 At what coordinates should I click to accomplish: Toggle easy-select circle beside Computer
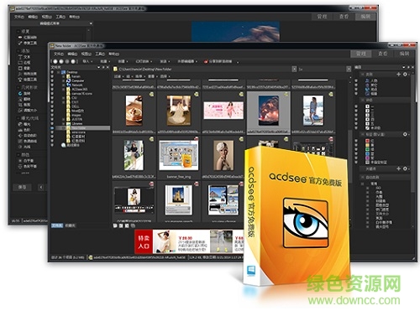(52, 80)
